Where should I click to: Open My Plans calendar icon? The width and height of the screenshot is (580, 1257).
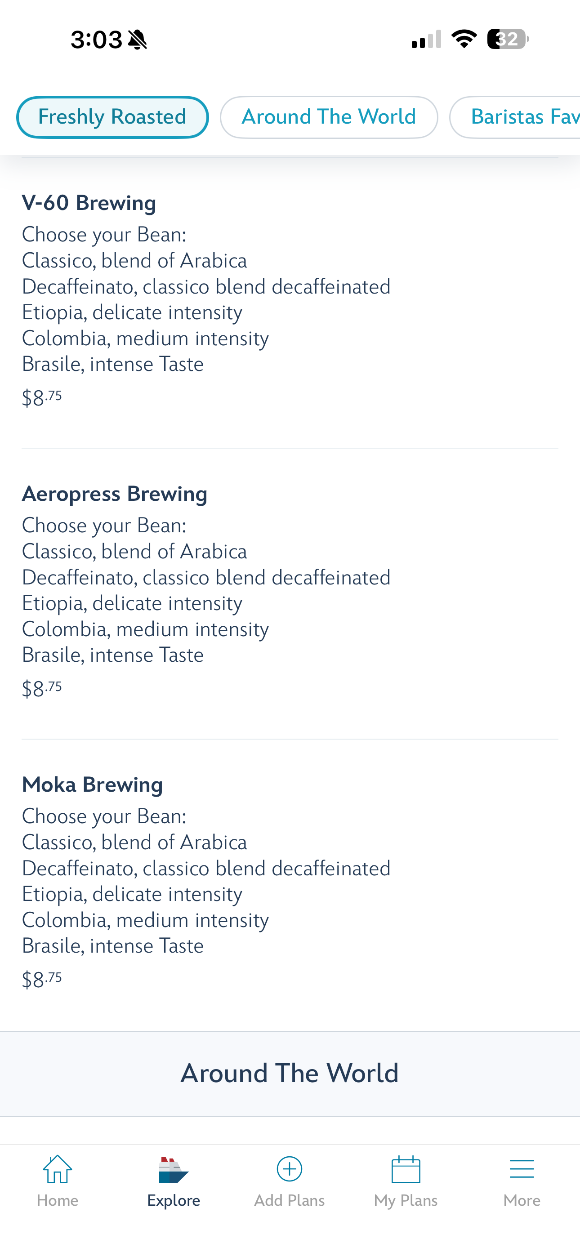point(406,1169)
